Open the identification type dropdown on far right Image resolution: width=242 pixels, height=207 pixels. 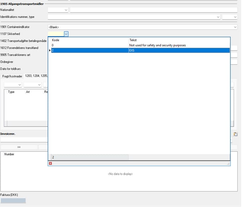tap(234, 17)
